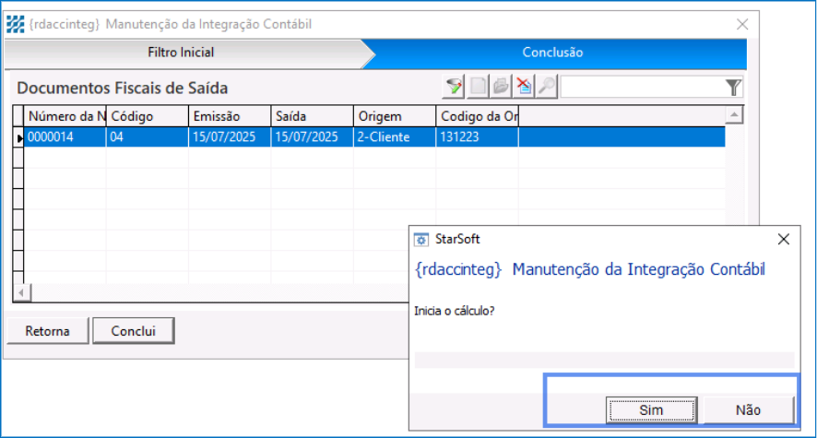Click the StarSoft dialog gear icon

tap(421, 239)
